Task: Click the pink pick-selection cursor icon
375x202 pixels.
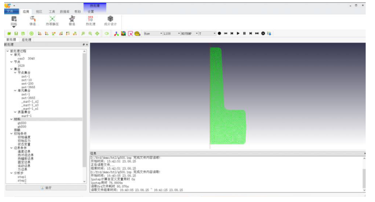Action: click(130, 33)
